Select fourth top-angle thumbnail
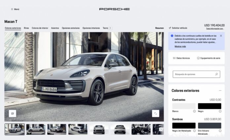The height and width of the screenshot is (140, 230). 78,129
